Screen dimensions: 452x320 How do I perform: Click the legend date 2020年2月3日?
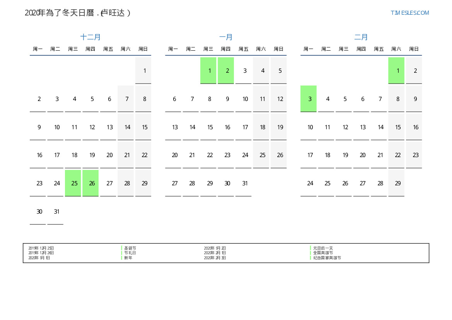point(215,258)
